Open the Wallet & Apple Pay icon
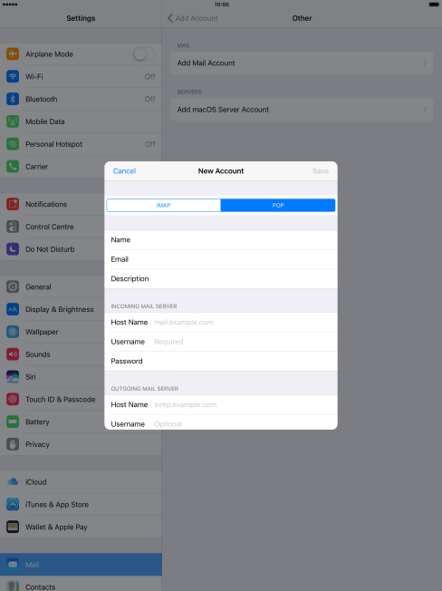 coord(13,527)
